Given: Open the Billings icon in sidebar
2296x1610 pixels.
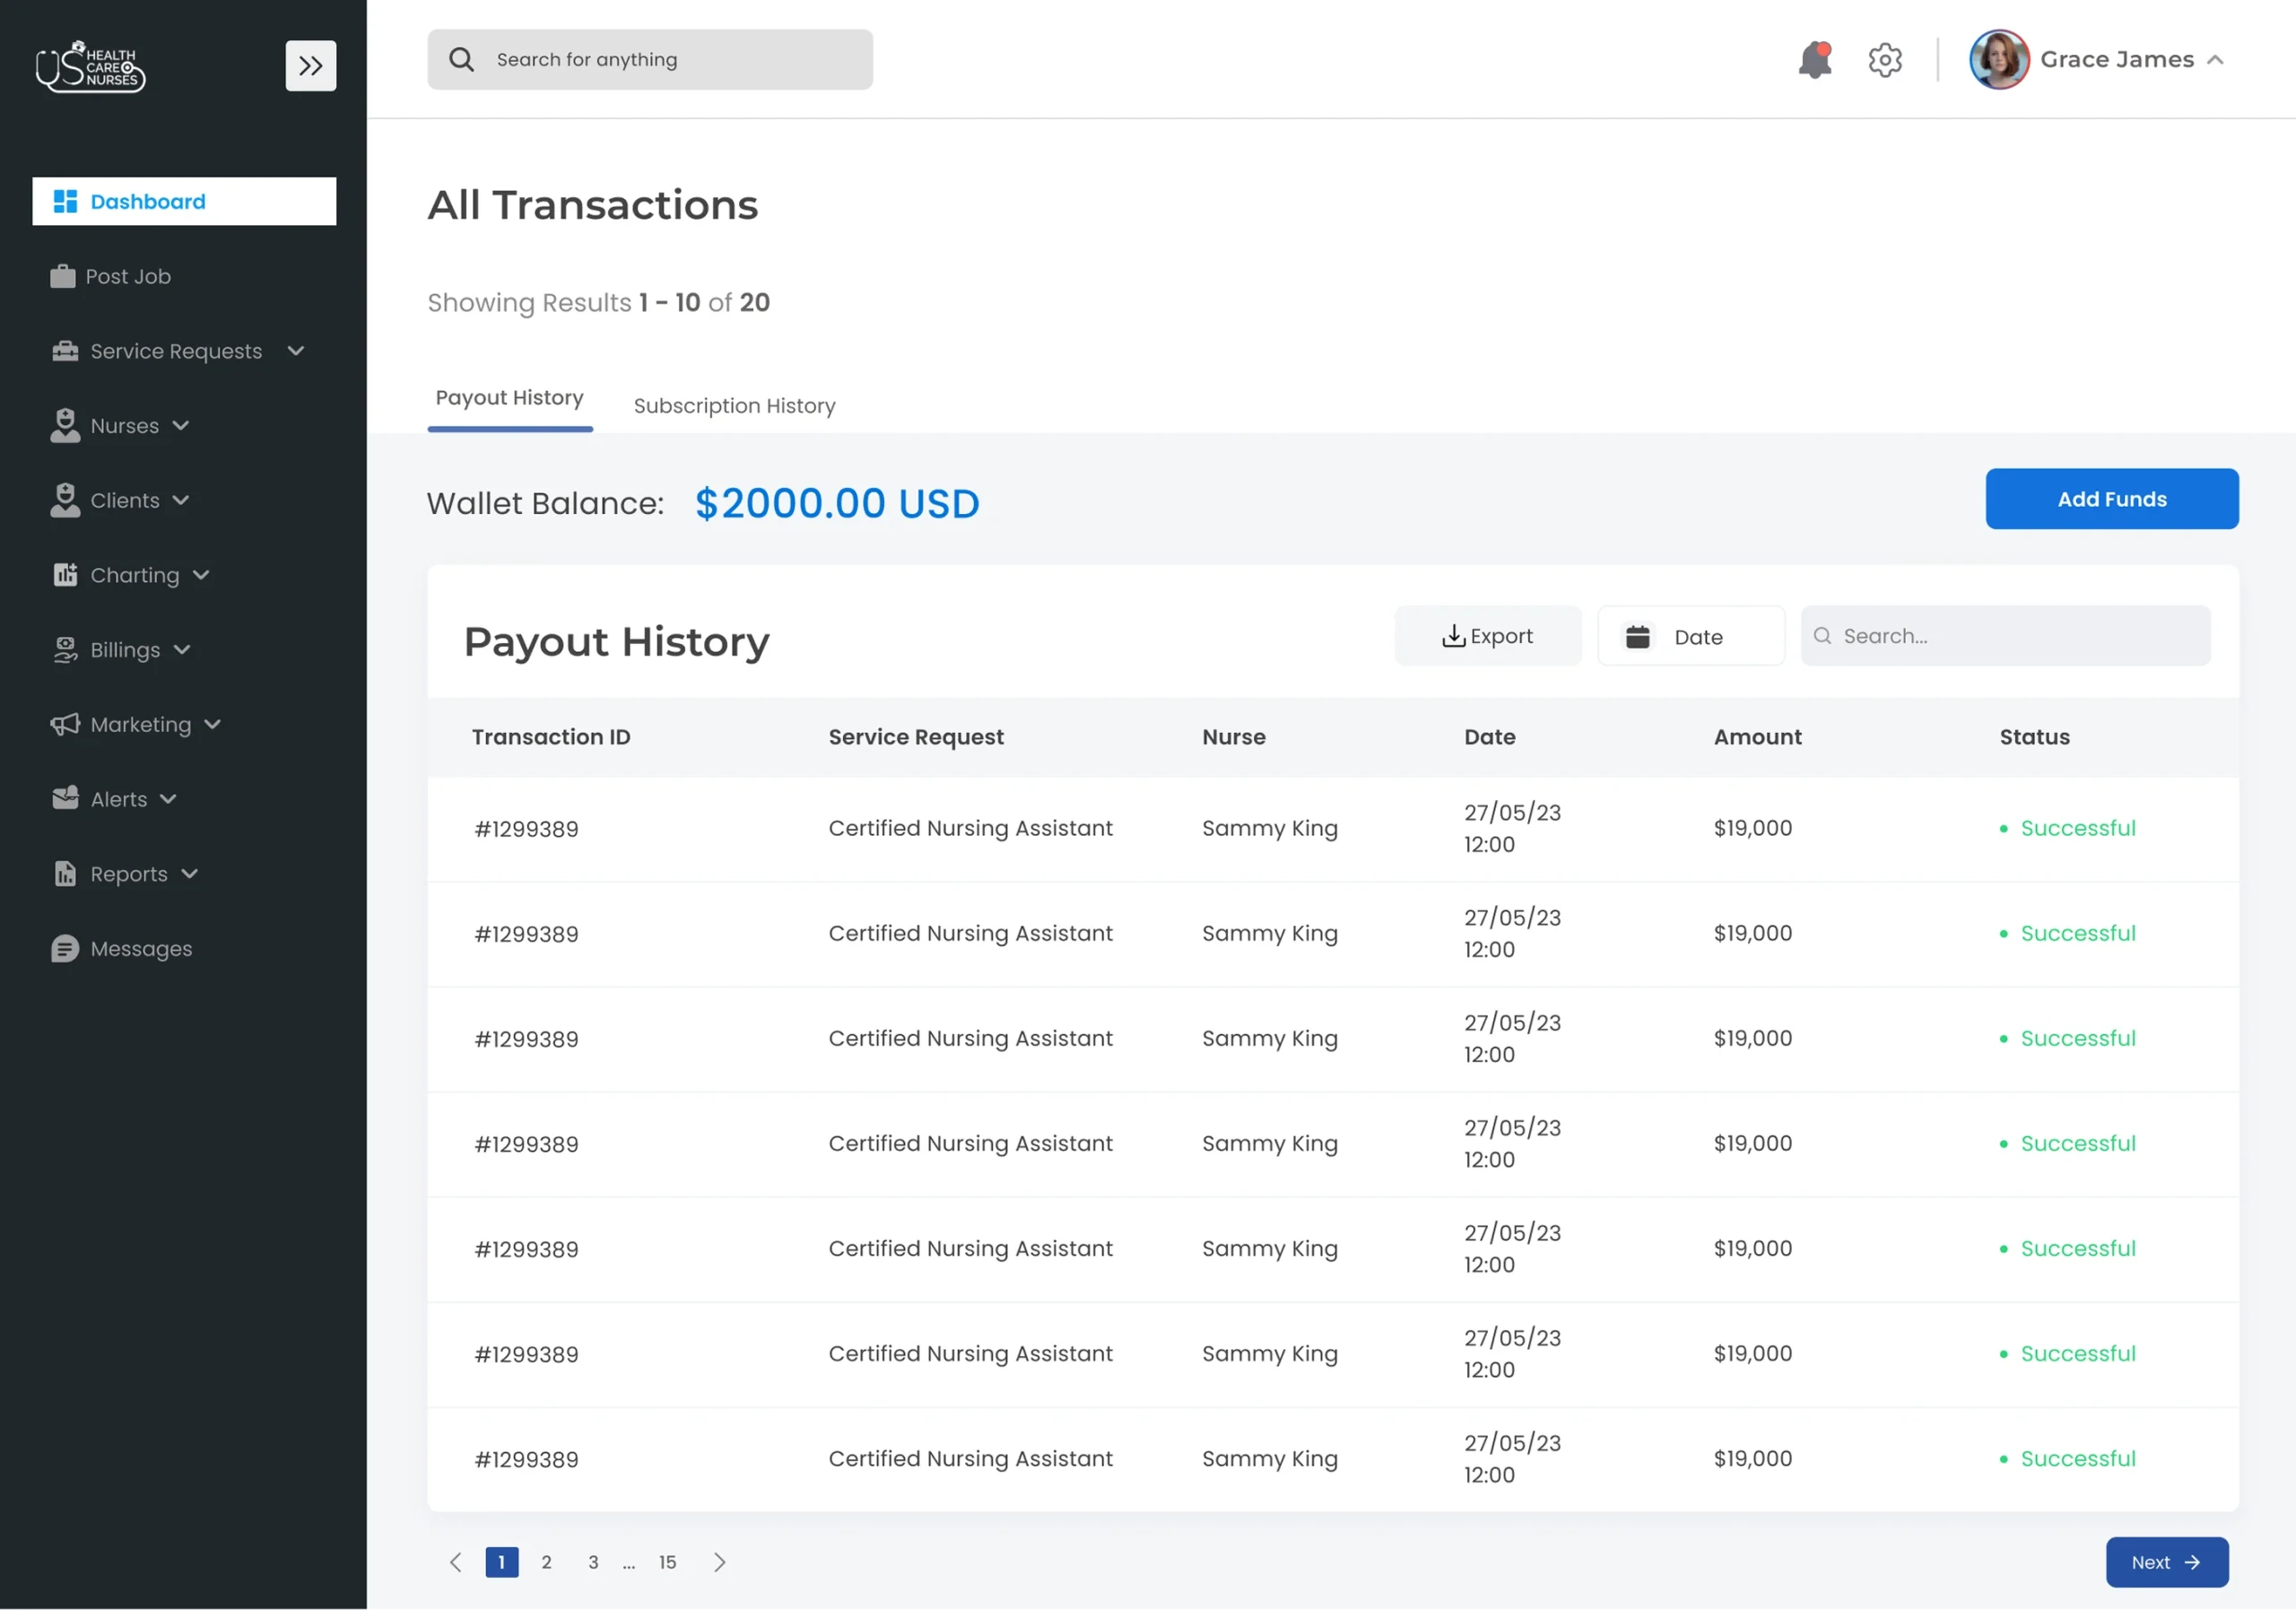Looking at the screenshot, I should 64,649.
